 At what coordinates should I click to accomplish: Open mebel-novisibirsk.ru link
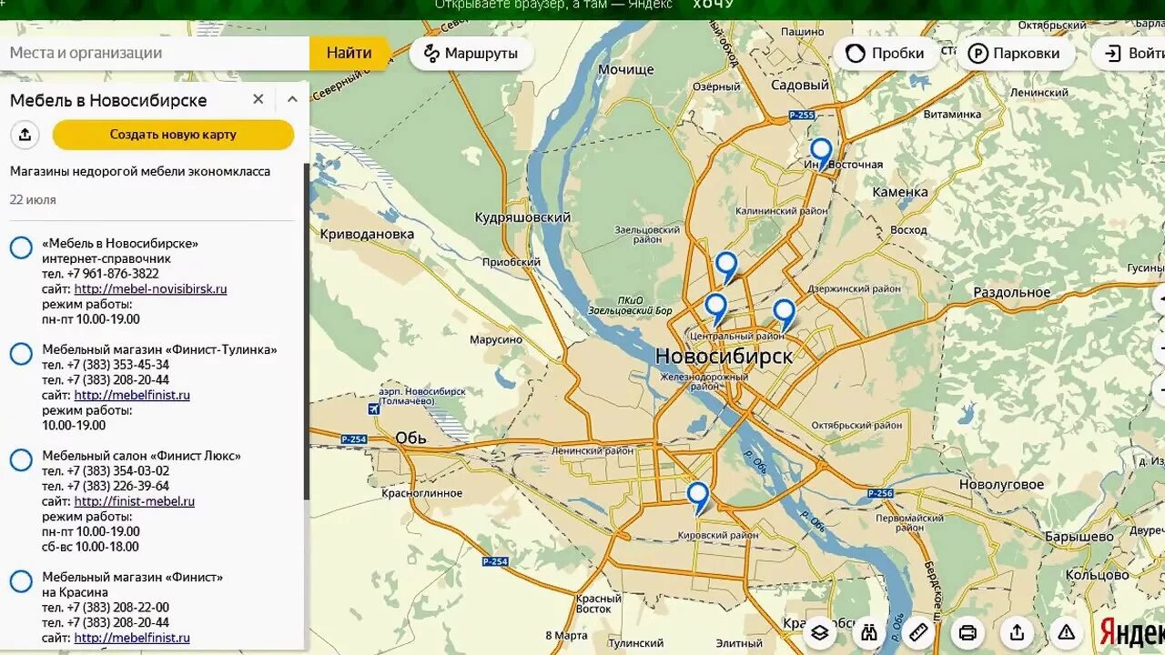pos(150,288)
